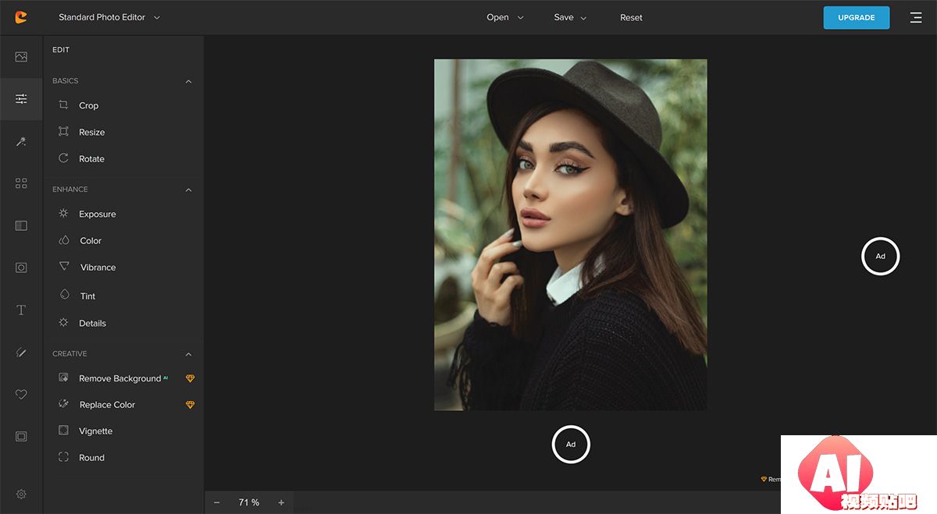
Task: Select the frames sidebar icon
Action: click(21, 437)
